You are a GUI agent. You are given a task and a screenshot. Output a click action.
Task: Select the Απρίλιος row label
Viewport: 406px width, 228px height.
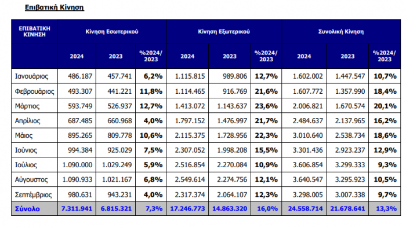[x=27, y=121]
